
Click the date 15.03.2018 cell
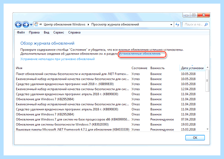tap(188, 129)
